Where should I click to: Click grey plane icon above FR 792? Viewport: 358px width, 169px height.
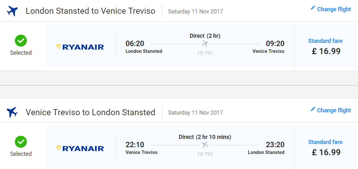click(205, 44)
